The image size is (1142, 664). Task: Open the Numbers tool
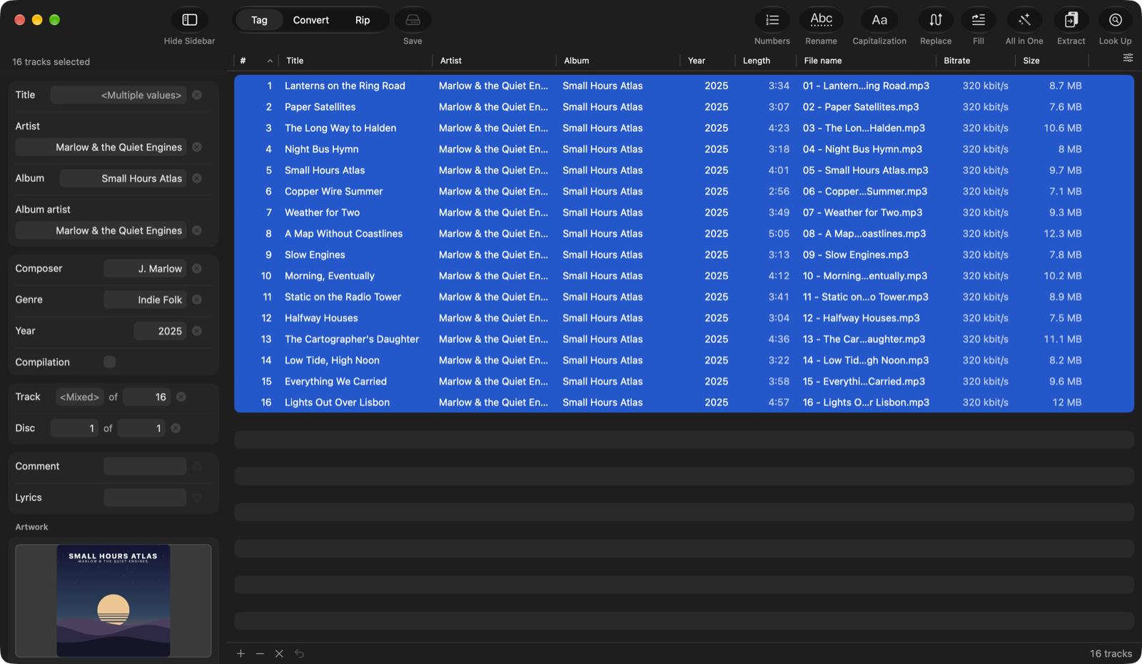pyautogui.click(x=772, y=20)
